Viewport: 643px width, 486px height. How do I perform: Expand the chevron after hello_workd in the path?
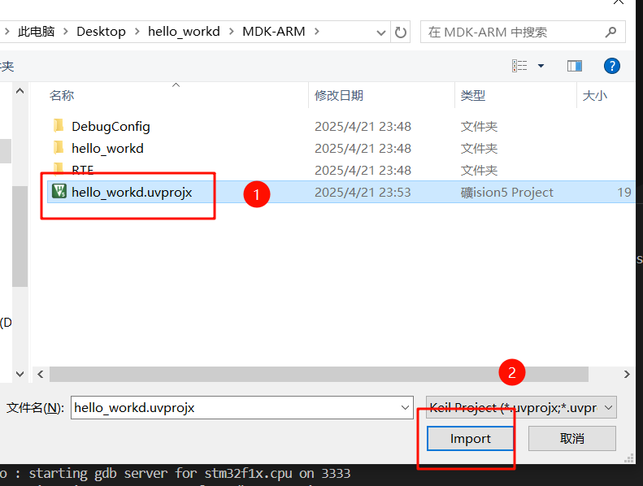point(232,31)
